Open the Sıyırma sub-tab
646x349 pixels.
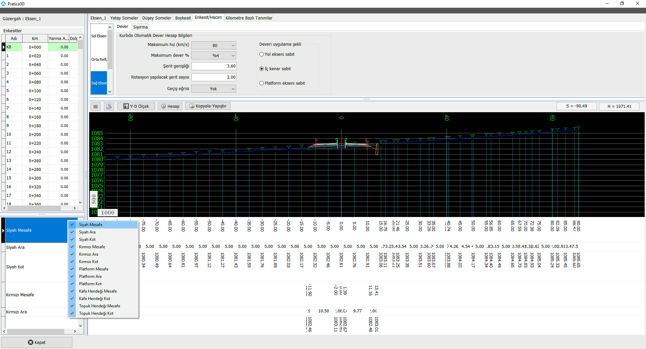140,27
